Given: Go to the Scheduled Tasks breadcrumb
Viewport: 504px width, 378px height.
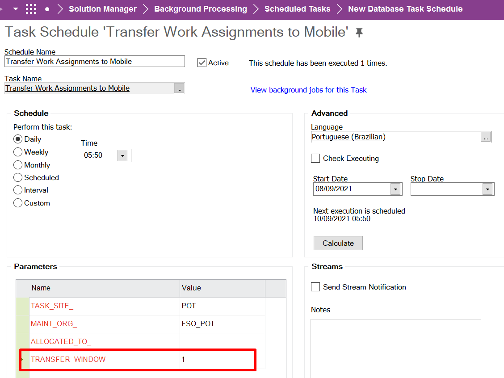Looking at the screenshot, I should coord(297,9).
